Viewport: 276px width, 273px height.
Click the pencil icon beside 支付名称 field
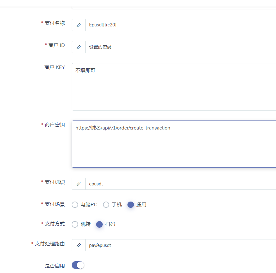coord(79,25)
